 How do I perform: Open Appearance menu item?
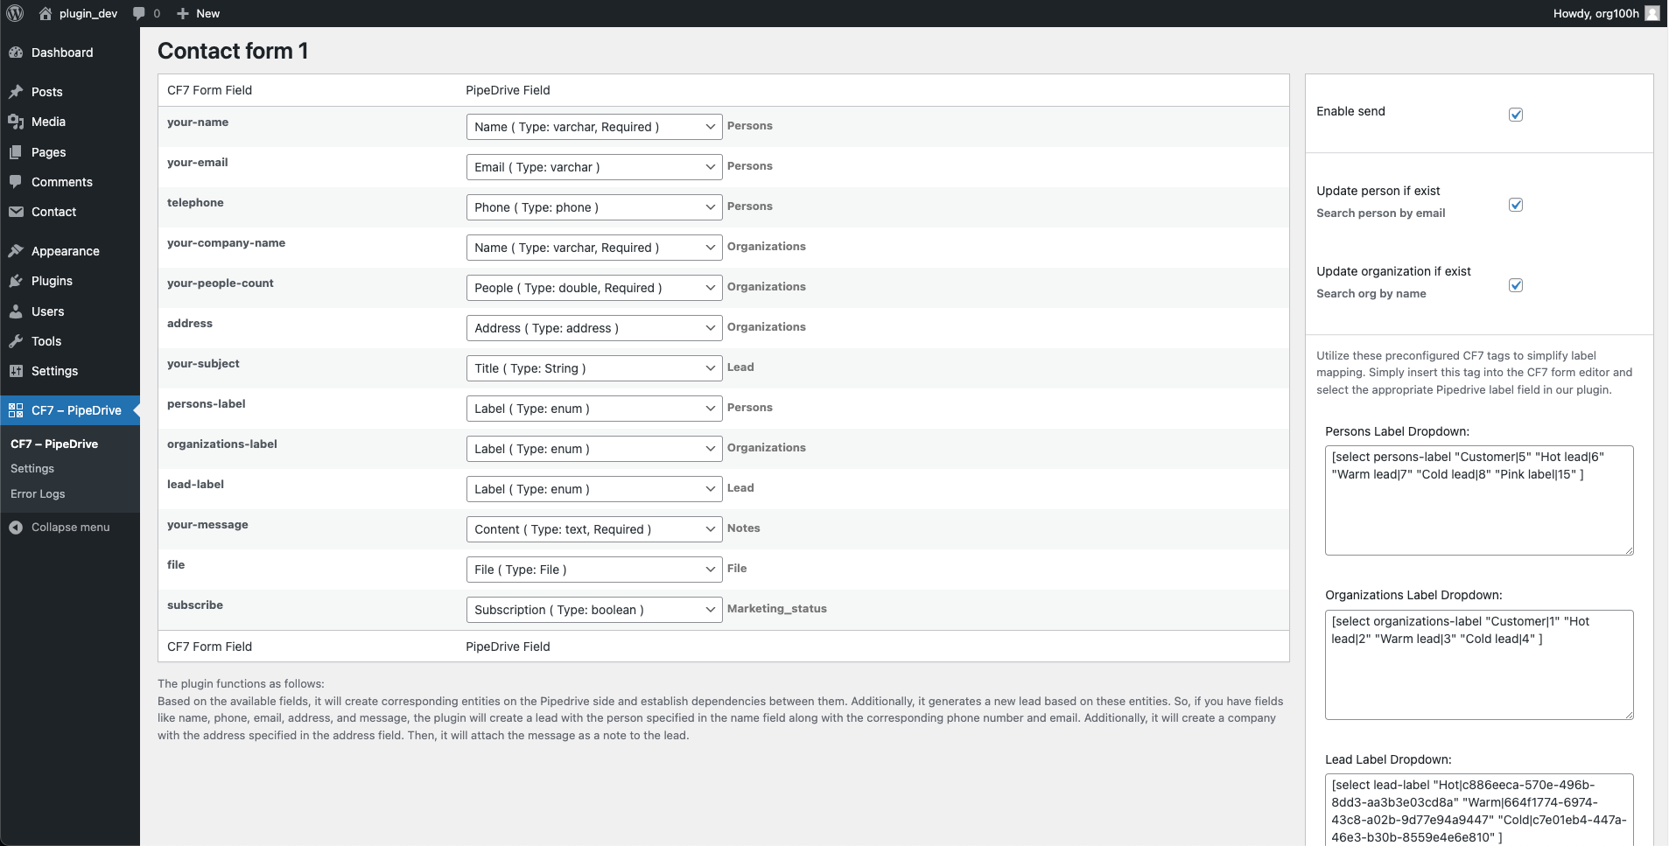70,251
